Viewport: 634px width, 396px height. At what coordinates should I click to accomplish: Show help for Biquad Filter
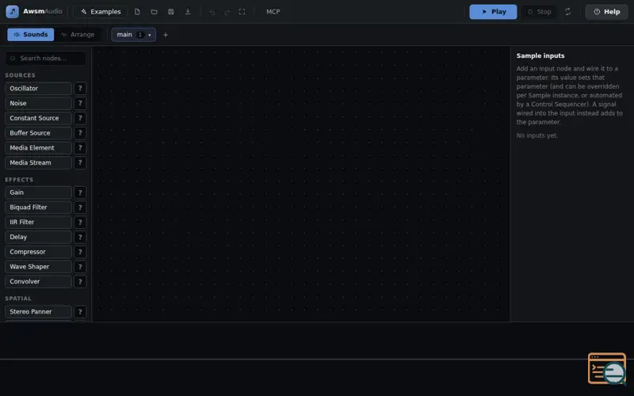(x=80, y=208)
